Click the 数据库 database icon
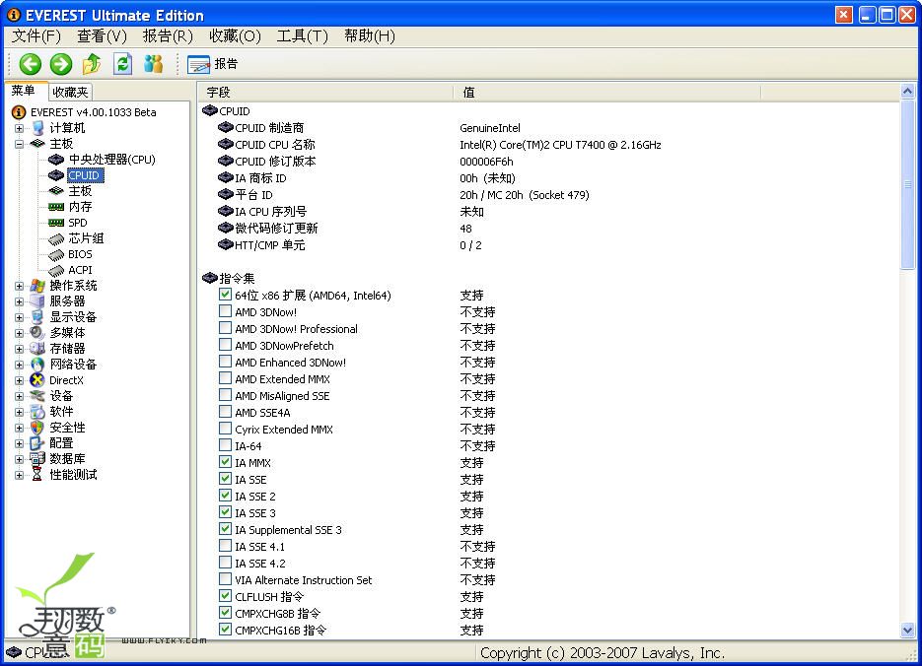 pos(37,459)
